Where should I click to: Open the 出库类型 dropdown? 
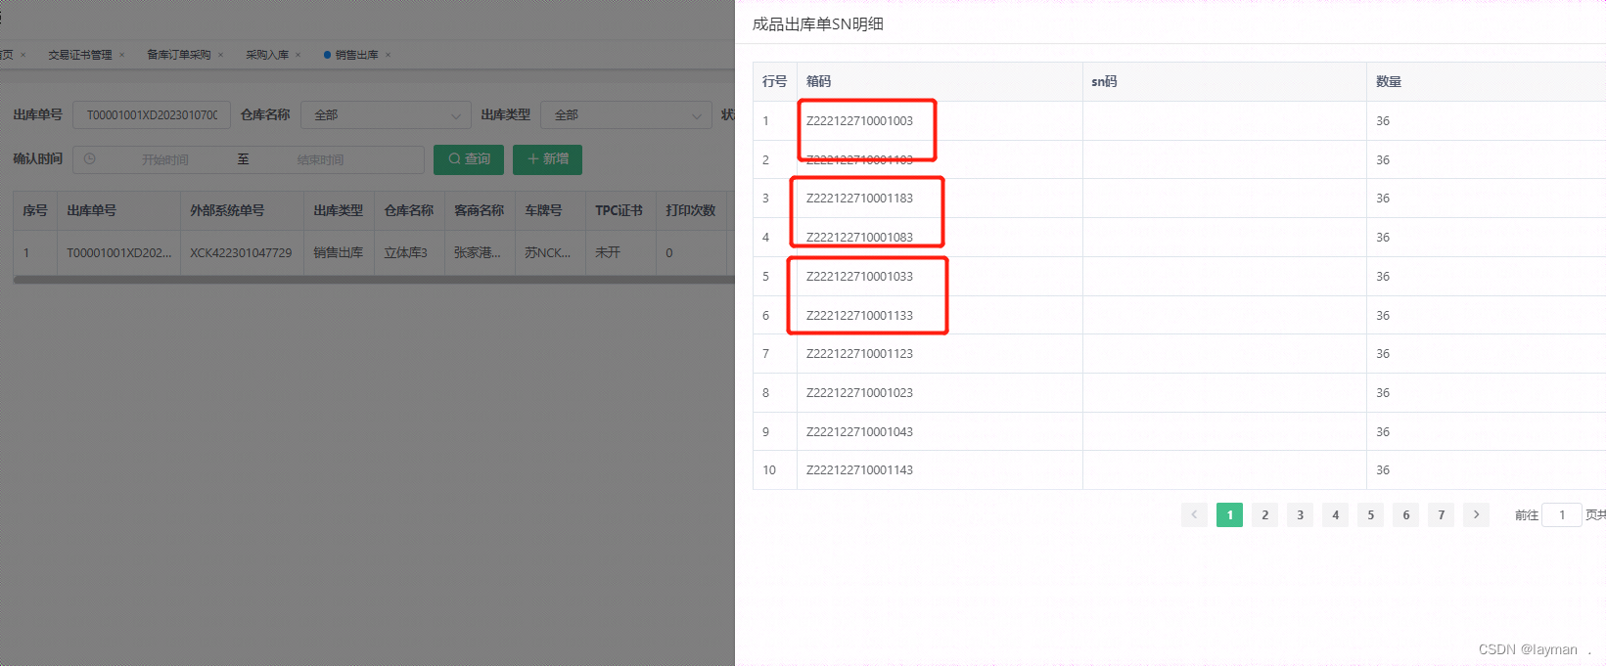pos(626,114)
